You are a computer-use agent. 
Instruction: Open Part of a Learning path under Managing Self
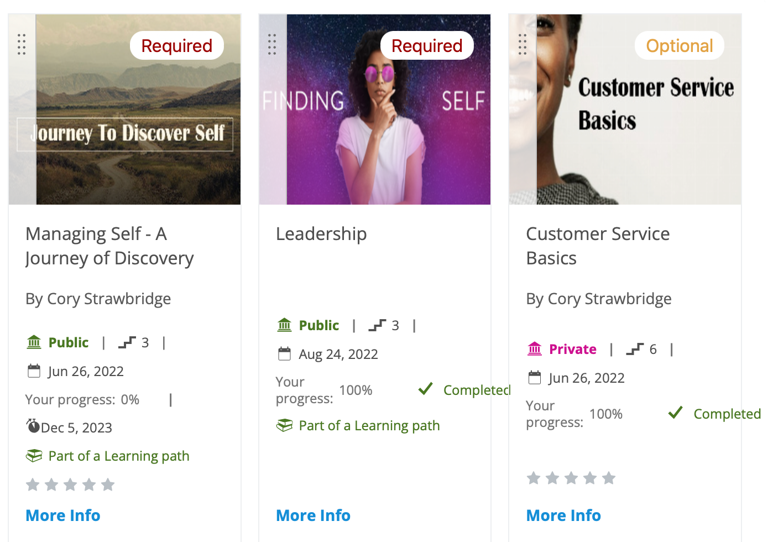(x=118, y=456)
